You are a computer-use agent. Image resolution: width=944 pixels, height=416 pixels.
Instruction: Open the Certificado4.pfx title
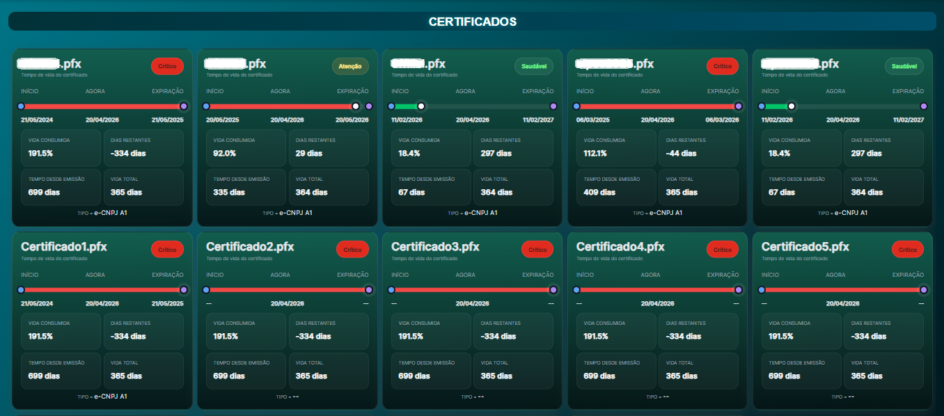coord(620,246)
